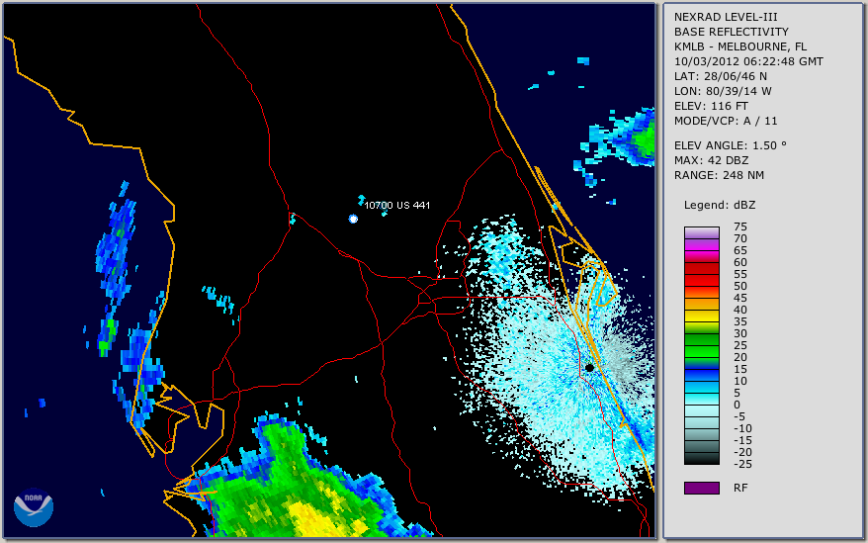Select the 'LAT: 28/06/46 N' line

pos(720,76)
